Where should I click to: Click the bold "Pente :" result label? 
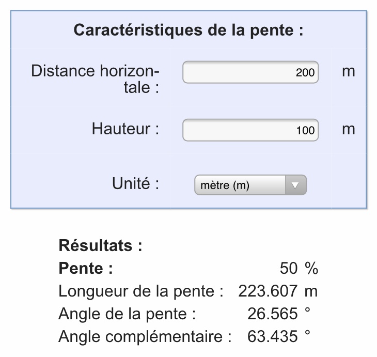86,269
